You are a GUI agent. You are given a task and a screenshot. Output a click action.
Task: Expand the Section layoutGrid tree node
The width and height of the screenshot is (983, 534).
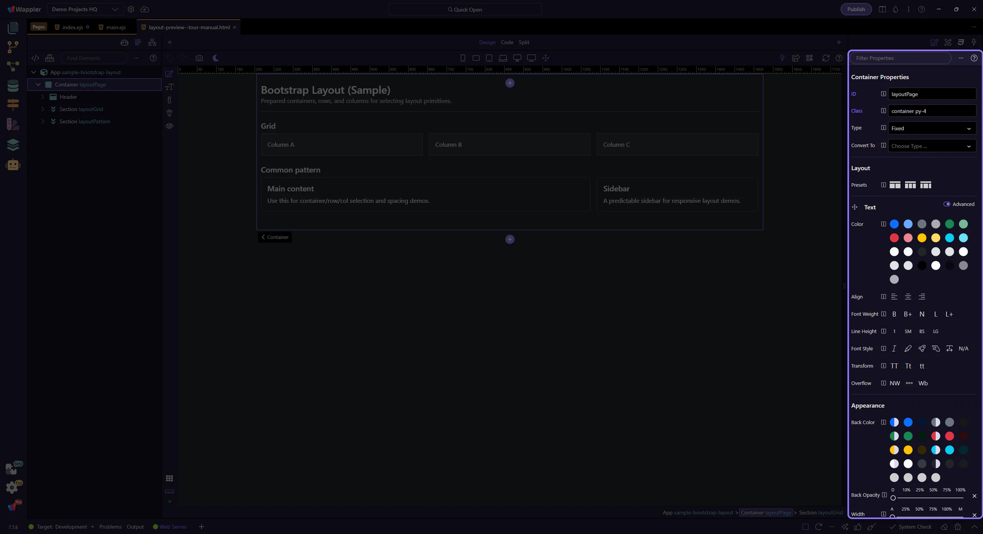point(43,109)
